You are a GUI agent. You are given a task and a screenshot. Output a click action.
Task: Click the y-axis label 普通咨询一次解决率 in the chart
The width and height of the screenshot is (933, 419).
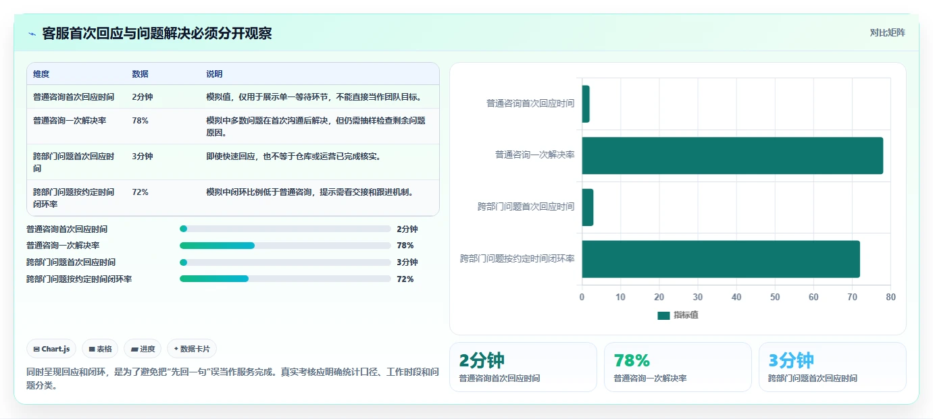(535, 155)
